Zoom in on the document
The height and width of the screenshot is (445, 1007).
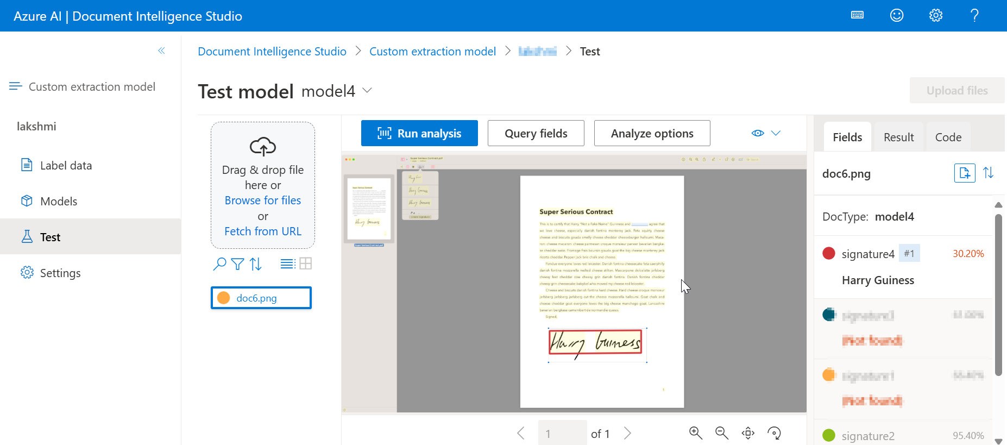tap(696, 433)
